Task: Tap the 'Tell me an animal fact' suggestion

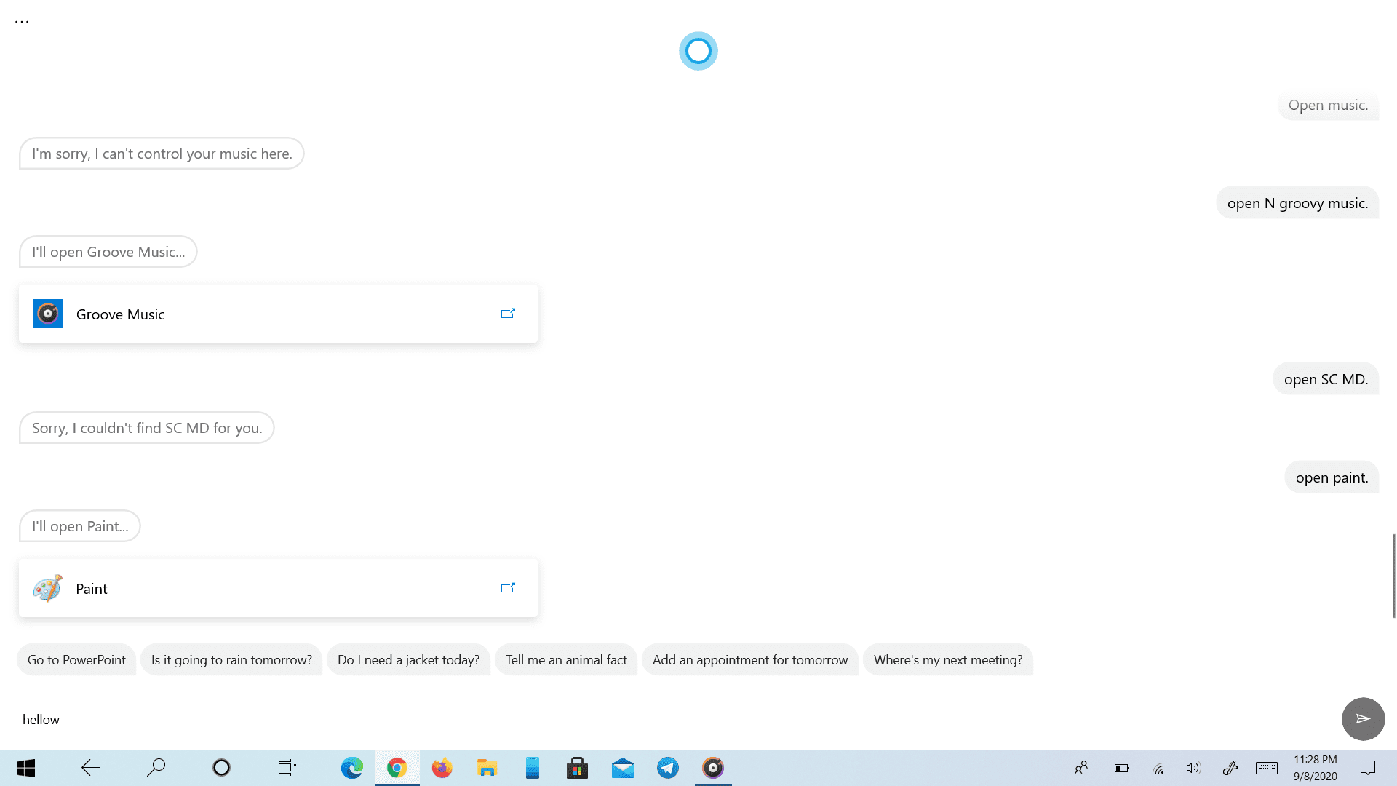Action: pyautogui.click(x=566, y=659)
